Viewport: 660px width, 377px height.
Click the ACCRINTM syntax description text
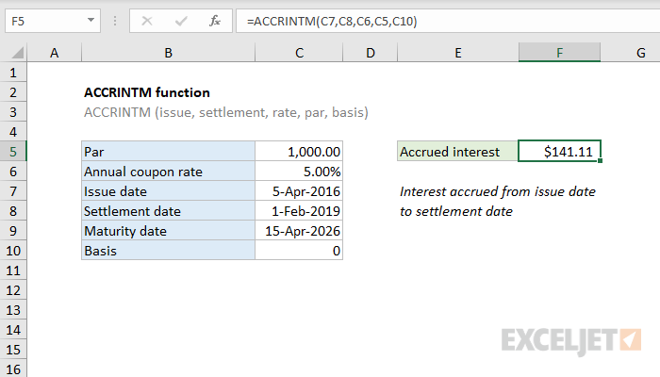[226, 113]
